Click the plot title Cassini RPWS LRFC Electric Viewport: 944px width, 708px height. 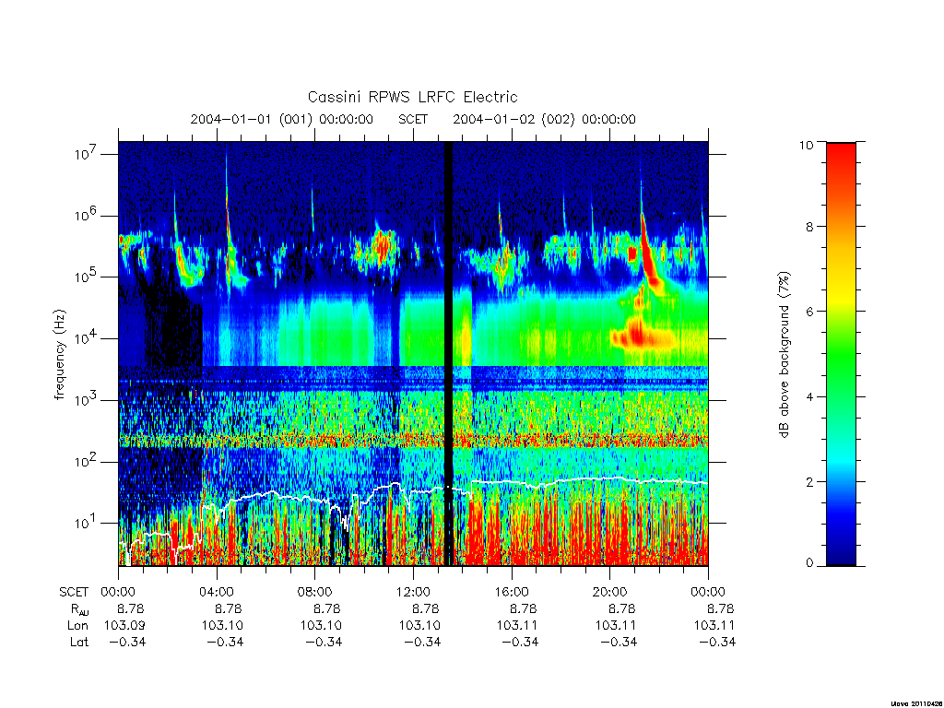coord(412,97)
